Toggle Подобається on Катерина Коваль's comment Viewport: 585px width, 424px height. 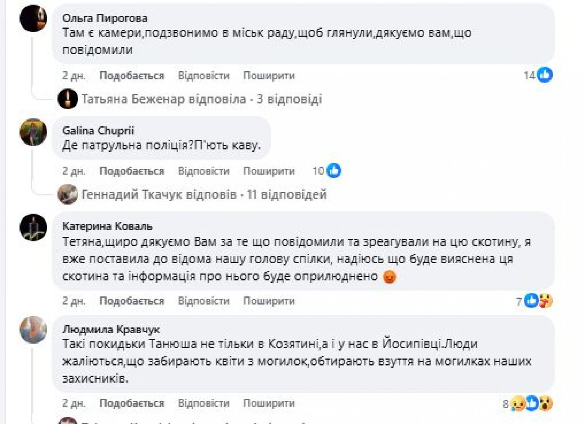pyautogui.click(x=132, y=301)
